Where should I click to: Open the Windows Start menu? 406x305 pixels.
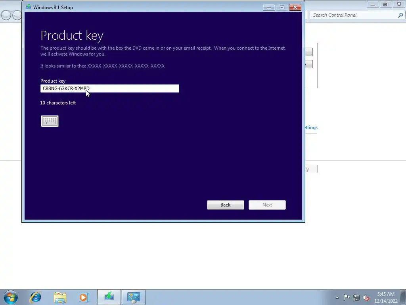pyautogui.click(x=11, y=297)
